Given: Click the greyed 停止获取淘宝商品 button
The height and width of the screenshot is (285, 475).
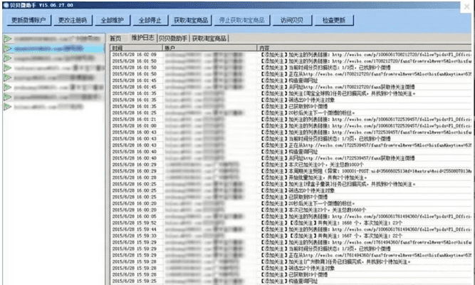Looking at the screenshot, I should (x=241, y=21).
